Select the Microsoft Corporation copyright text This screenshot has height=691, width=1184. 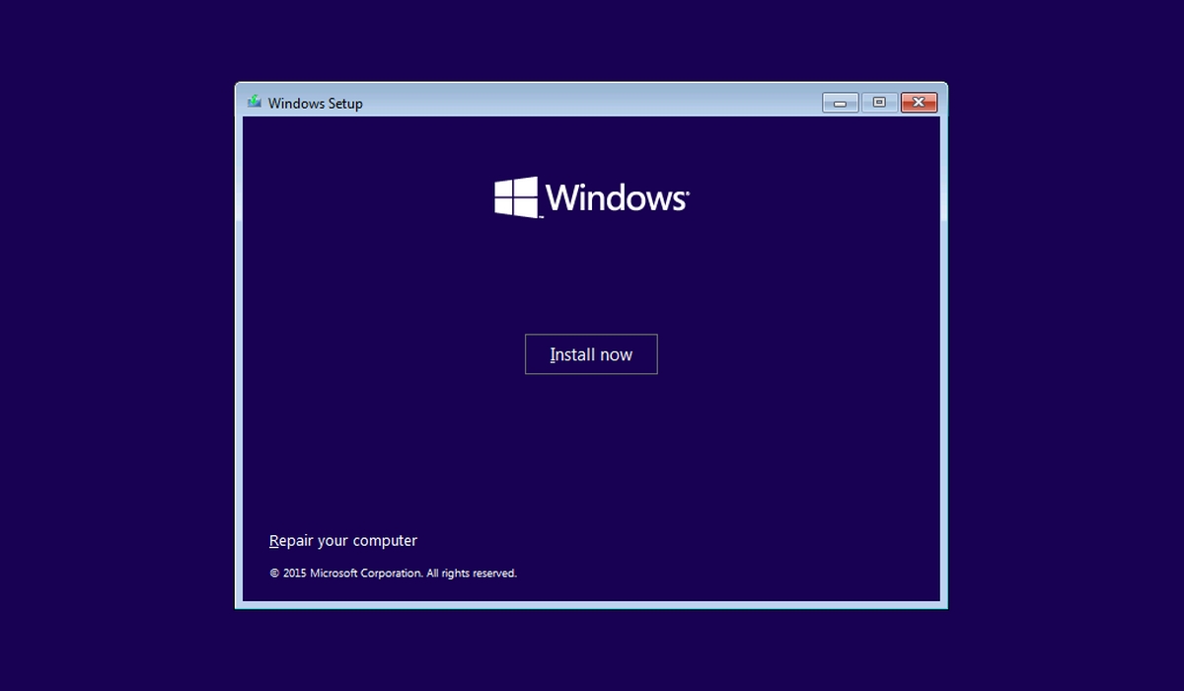pos(393,573)
